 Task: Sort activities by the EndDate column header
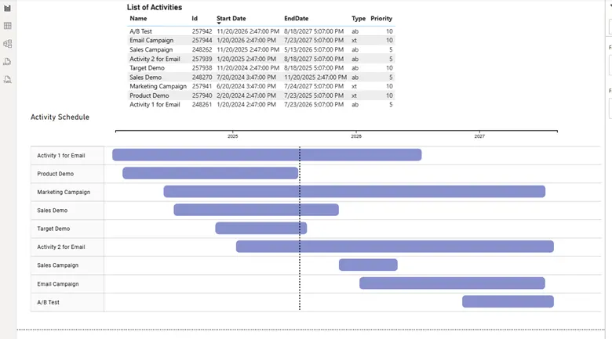pyautogui.click(x=296, y=18)
